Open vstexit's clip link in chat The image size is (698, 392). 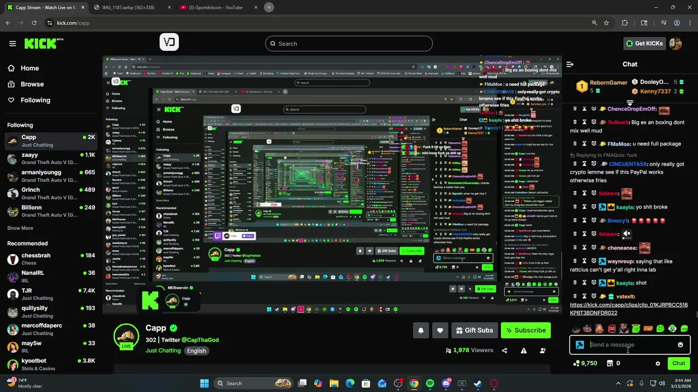pyautogui.click(x=629, y=309)
